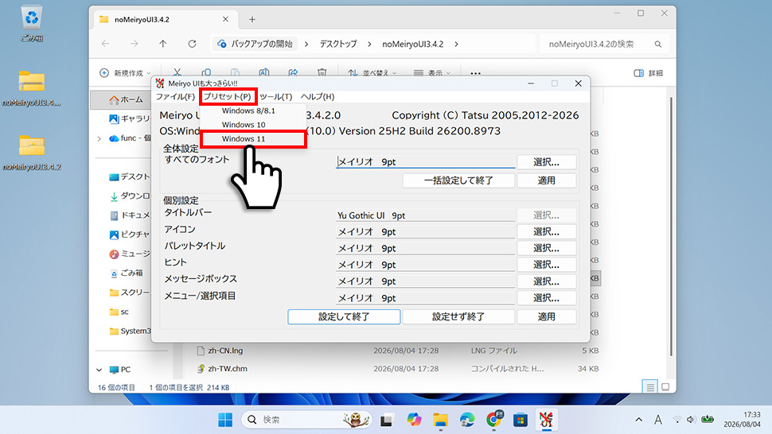Choose Windows 8/8.1 preset

coord(248,110)
